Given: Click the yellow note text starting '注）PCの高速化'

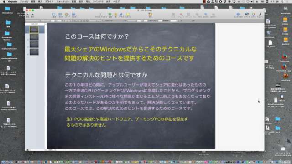Looking at the screenshot, I should click(127, 122).
